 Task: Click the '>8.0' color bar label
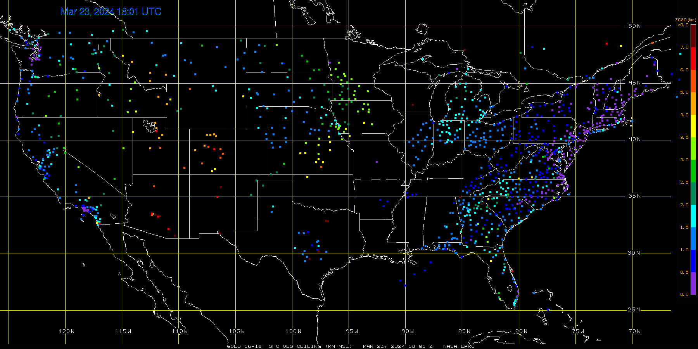tap(683, 25)
